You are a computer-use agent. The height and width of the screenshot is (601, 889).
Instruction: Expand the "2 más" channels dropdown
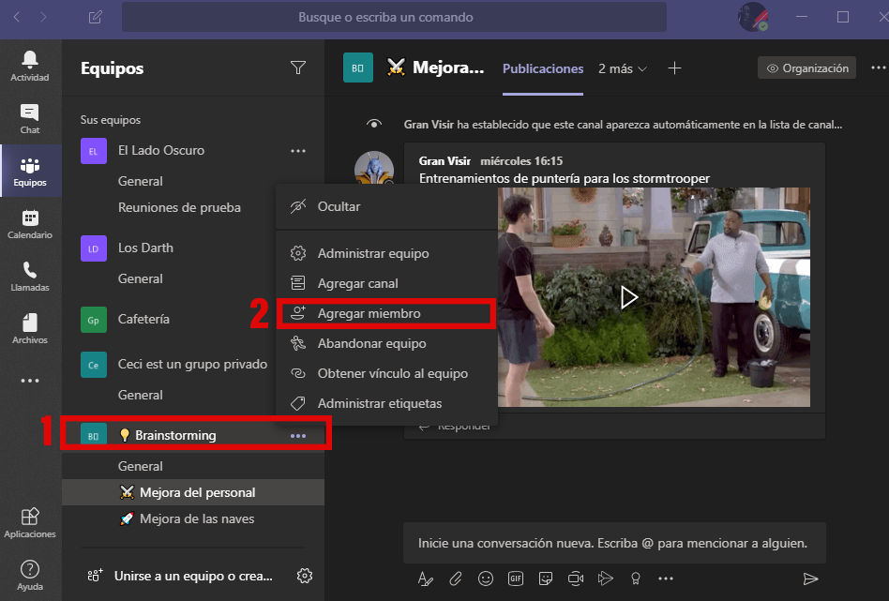tap(622, 68)
